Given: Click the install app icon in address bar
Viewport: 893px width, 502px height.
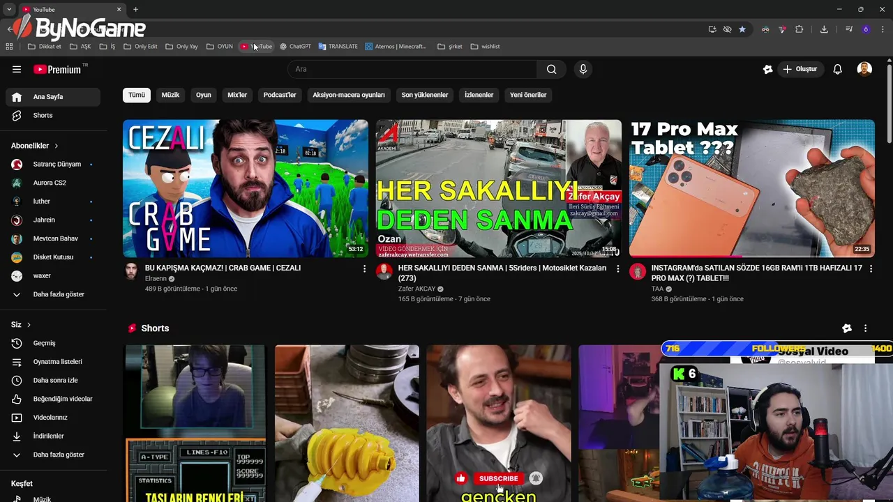Looking at the screenshot, I should click(x=712, y=29).
